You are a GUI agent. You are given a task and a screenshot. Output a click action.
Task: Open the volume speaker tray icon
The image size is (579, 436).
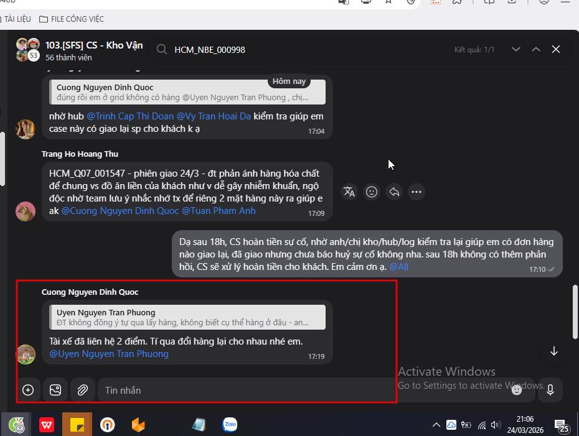(x=496, y=425)
